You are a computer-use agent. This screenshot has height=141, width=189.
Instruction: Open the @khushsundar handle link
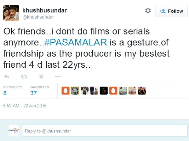tap(37, 17)
